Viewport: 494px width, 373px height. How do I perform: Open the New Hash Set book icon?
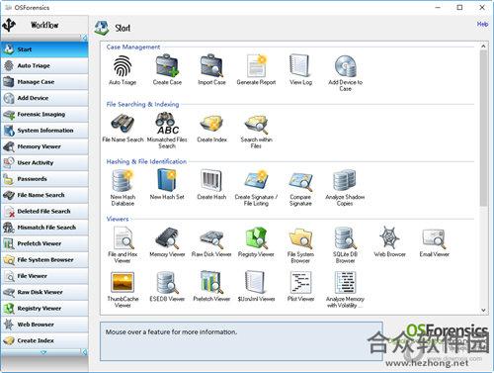[167, 181]
